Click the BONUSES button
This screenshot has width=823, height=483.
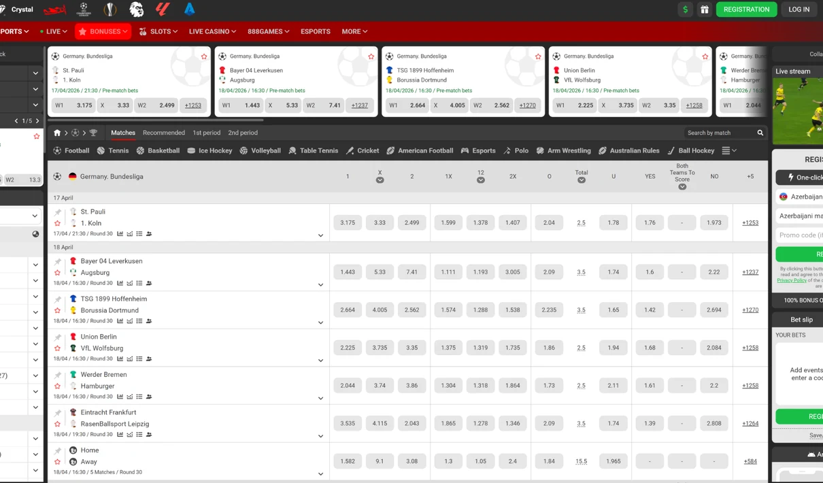[102, 31]
